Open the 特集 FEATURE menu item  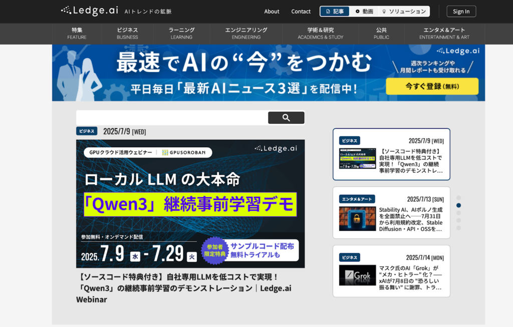click(x=77, y=34)
